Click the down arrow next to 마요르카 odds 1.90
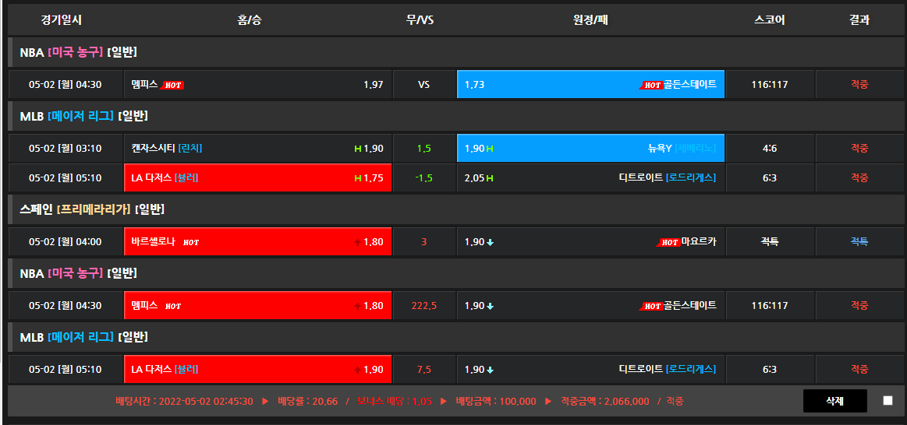The height and width of the screenshot is (425, 907). coord(490,242)
